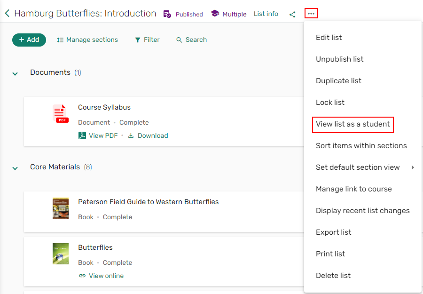Screen dimensions: 423x294
Task: Click the Book label under Peterson Field Guide
Action: pos(86,217)
